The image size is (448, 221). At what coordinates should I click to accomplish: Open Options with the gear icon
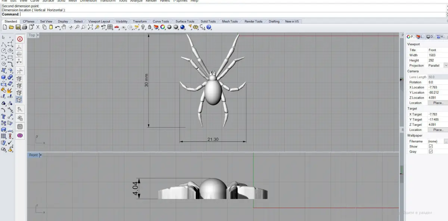[x=196, y=27]
